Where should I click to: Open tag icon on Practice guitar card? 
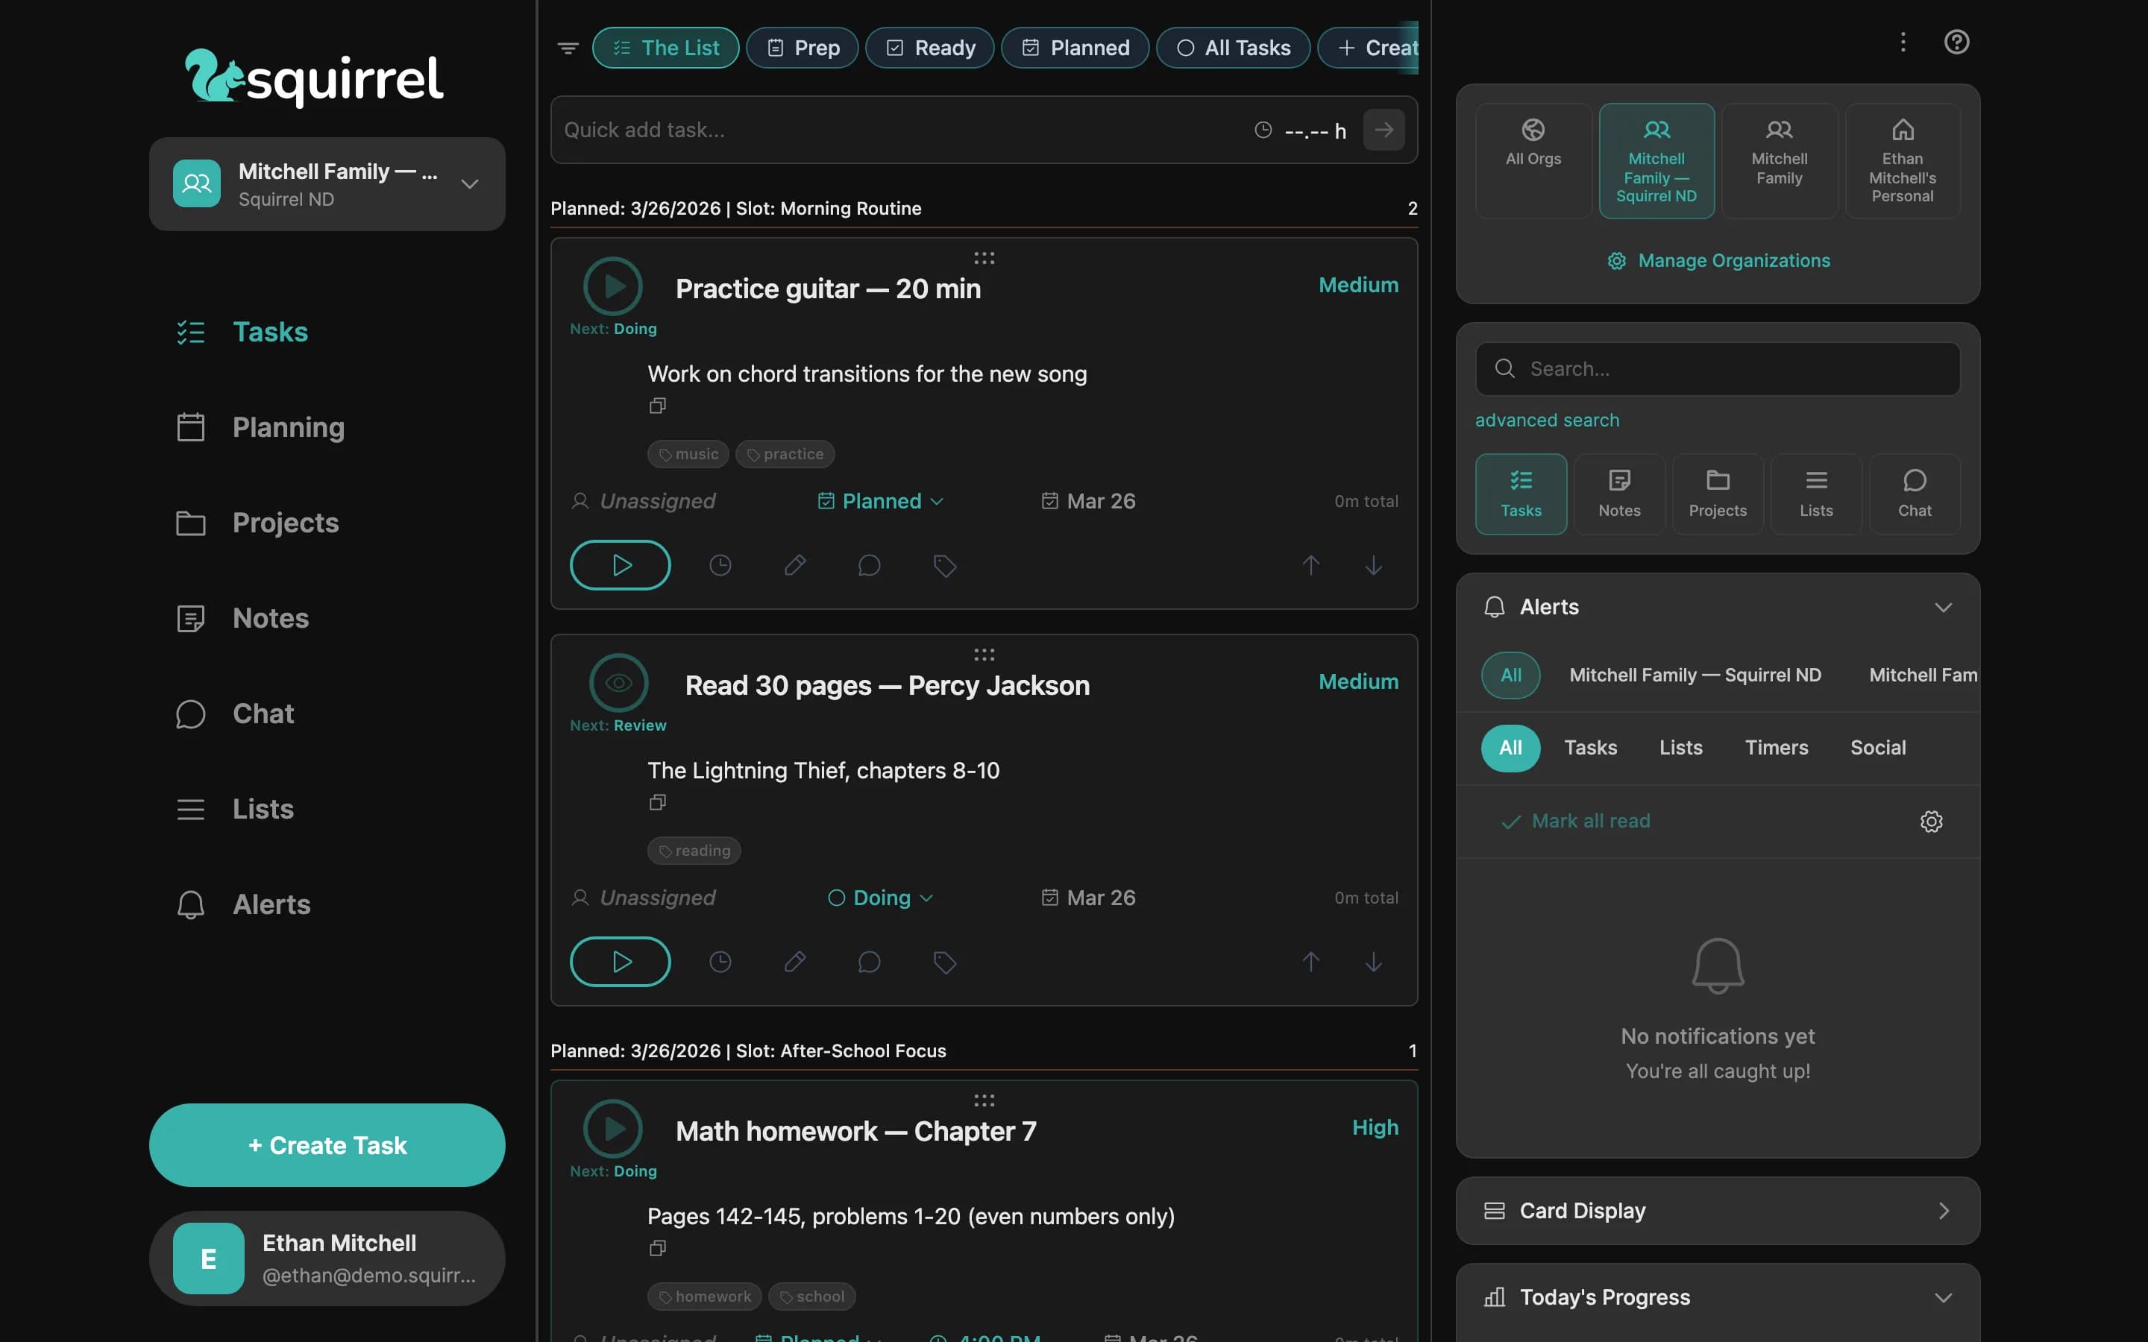point(944,565)
